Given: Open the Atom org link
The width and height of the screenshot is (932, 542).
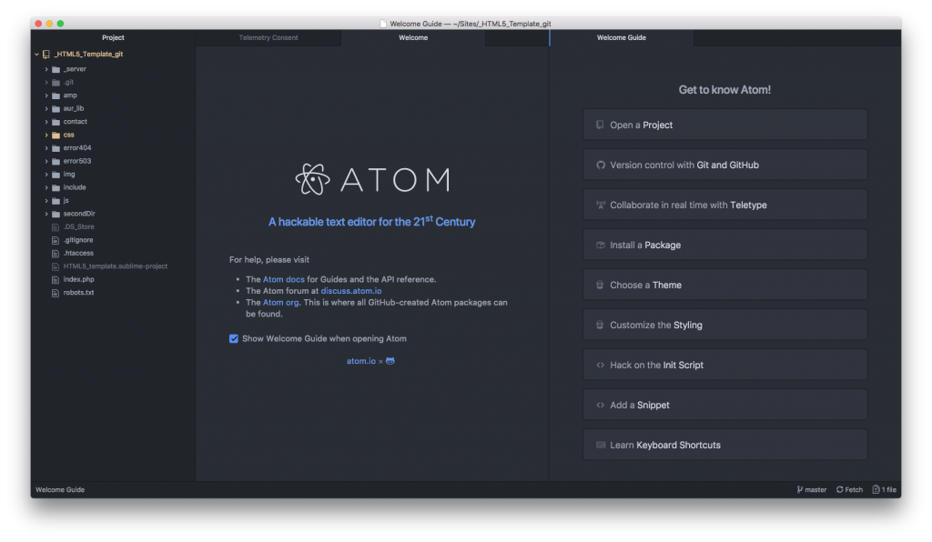Looking at the screenshot, I should click(280, 302).
